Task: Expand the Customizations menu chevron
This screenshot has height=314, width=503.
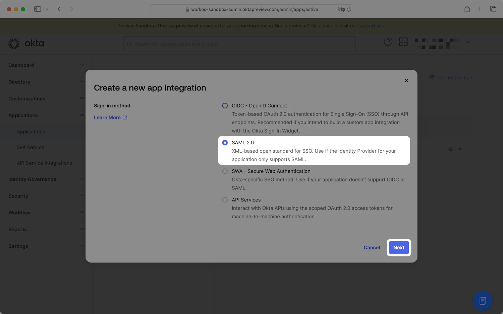Action: click(x=82, y=98)
